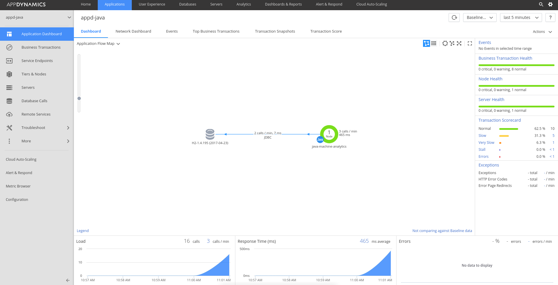Switch to Transaction Score tab
This screenshot has height=285, width=558.
[x=326, y=31]
